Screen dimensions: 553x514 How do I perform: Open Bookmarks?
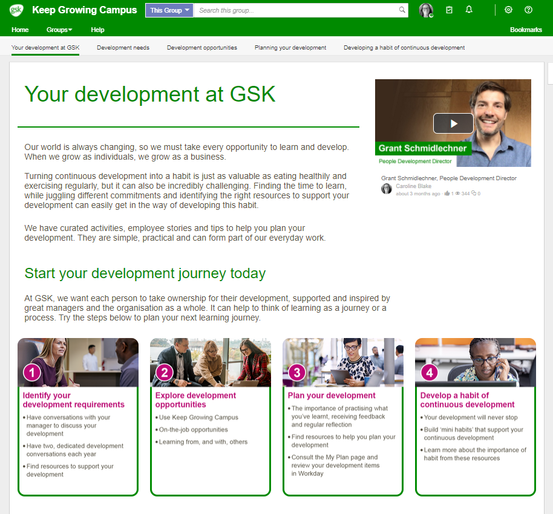526,30
